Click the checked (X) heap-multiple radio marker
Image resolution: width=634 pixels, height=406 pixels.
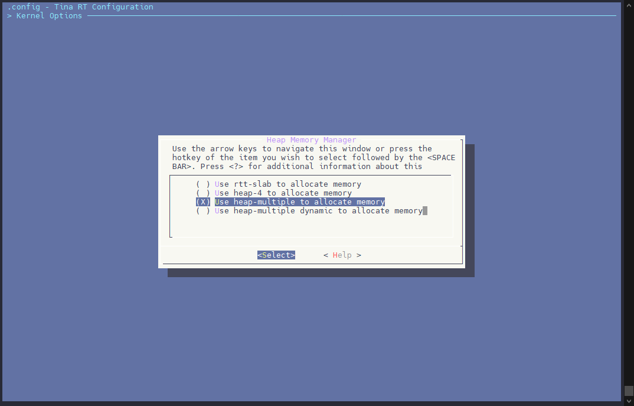click(x=203, y=202)
